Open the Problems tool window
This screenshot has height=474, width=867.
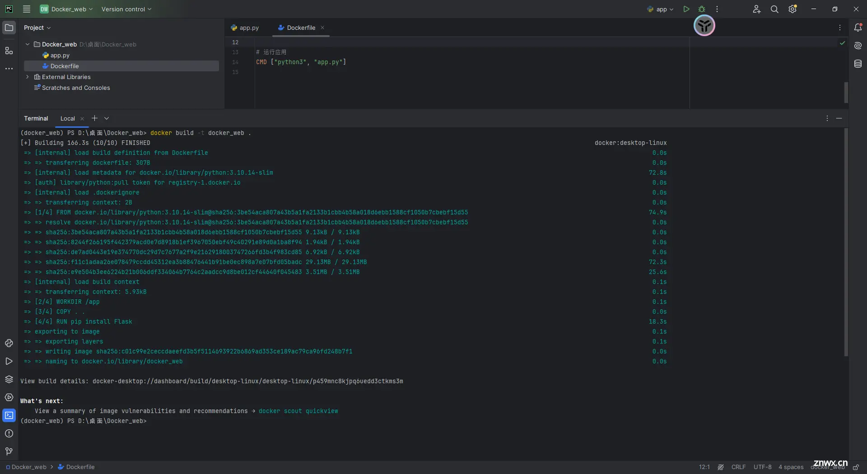click(9, 433)
